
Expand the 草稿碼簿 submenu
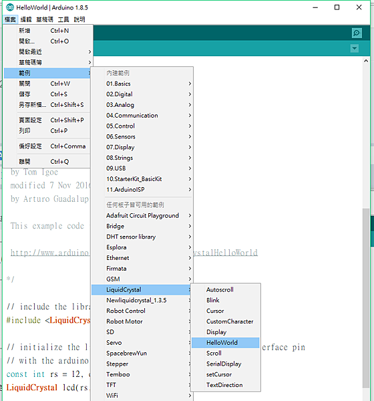point(47,62)
